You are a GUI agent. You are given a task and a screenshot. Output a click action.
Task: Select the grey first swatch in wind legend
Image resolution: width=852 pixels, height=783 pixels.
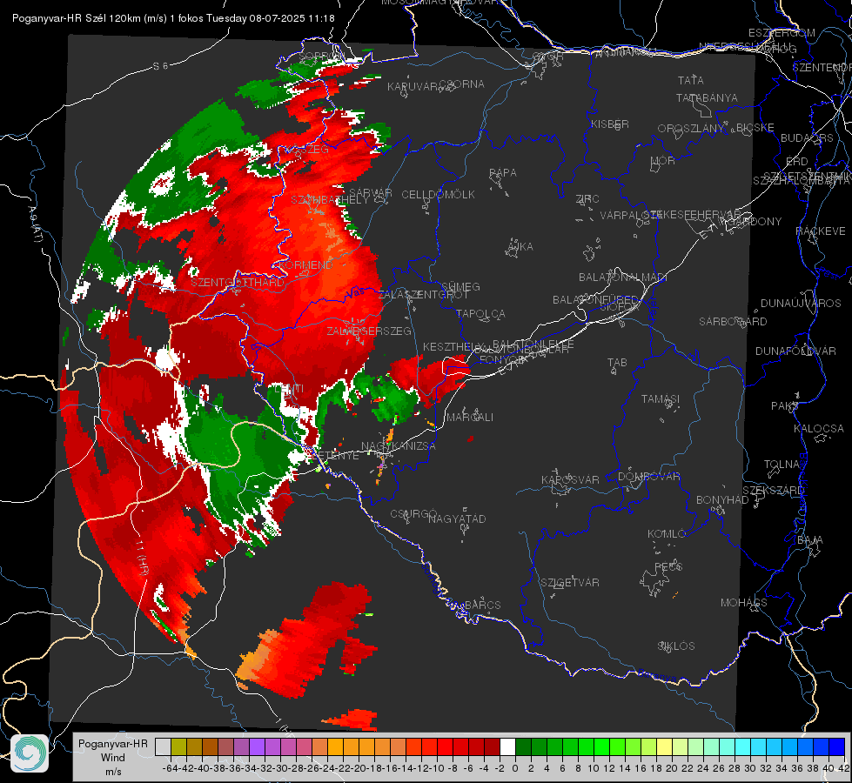163,747
